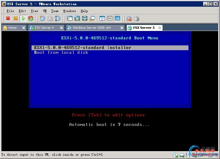Image resolution: width=220 pixels, height=159 pixels.
Task: Click the Full Screen mode icon
Action: (x=77, y=18)
